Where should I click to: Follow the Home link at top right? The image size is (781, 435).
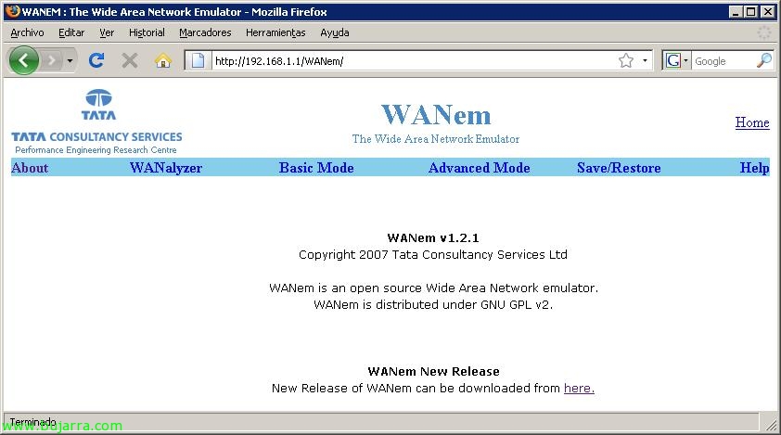click(x=752, y=122)
